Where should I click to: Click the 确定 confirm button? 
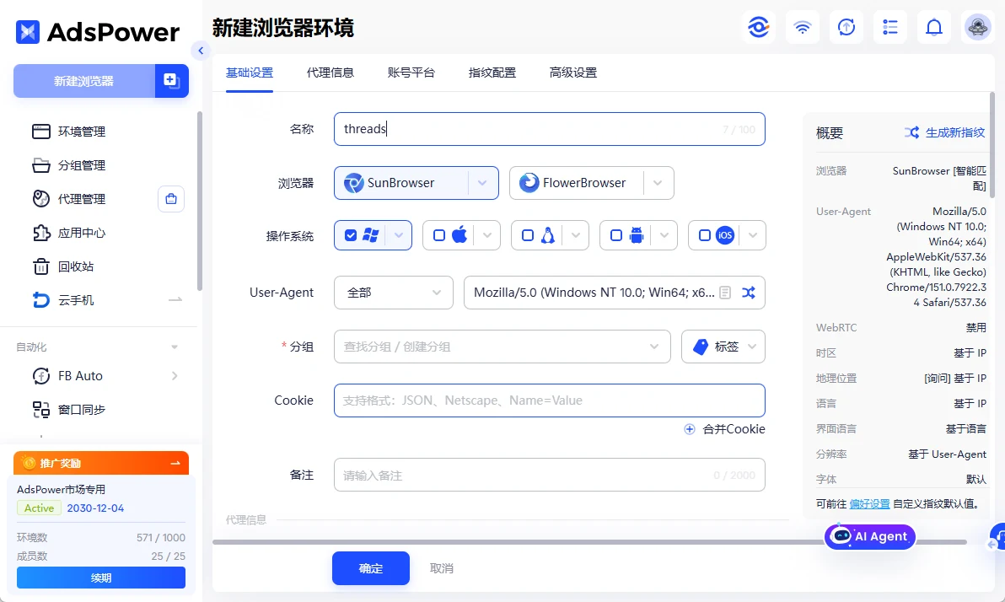(370, 568)
